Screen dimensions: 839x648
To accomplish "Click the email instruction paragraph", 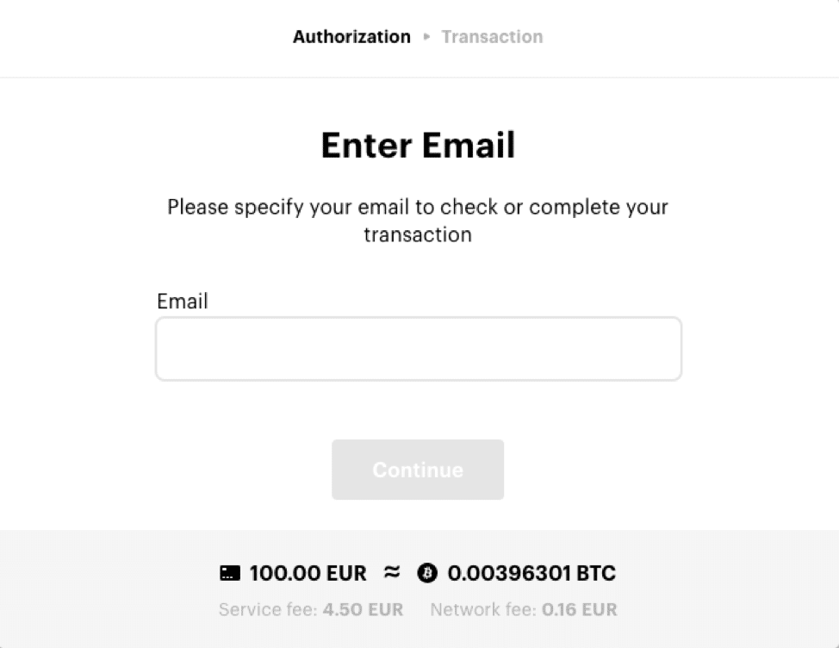I will point(418,221).
